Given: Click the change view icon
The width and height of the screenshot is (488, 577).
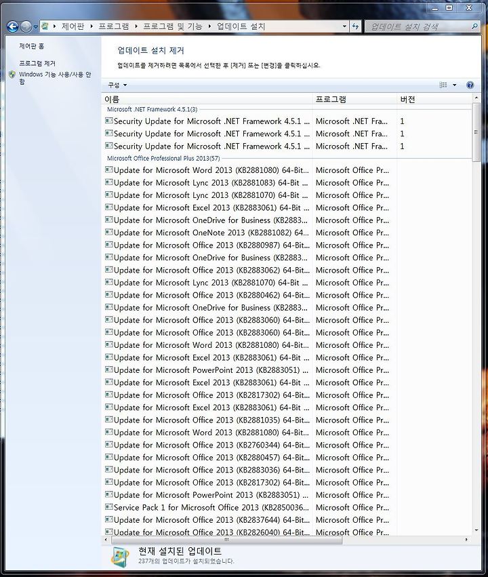Looking at the screenshot, I should 443,85.
